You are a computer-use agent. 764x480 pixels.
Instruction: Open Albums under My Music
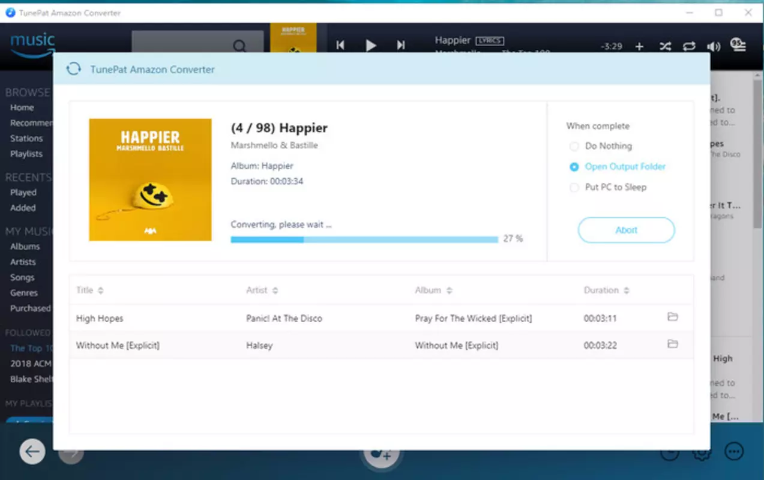click(x=25, y=247)
